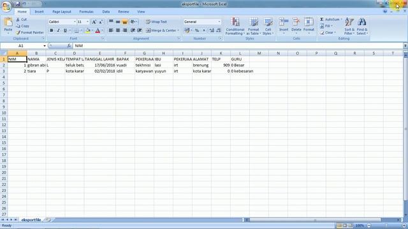Switch to Page Layout view
This screenshot has width=408, height=229.
coord(345,226)
